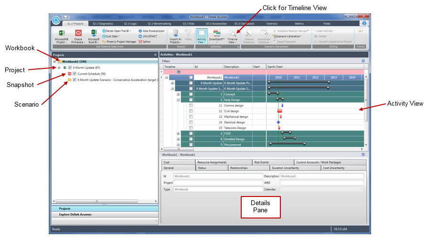Switch to Activity View in ribbon
This screenshot has height=240, width=427.
pyautogui.click(x=202, y=34)
